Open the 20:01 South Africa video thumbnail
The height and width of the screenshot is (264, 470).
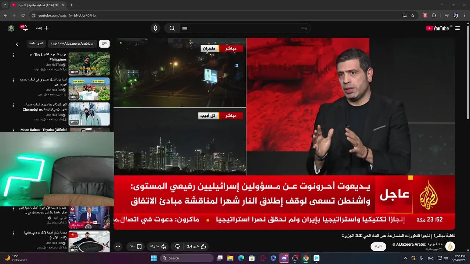[89, 89]
